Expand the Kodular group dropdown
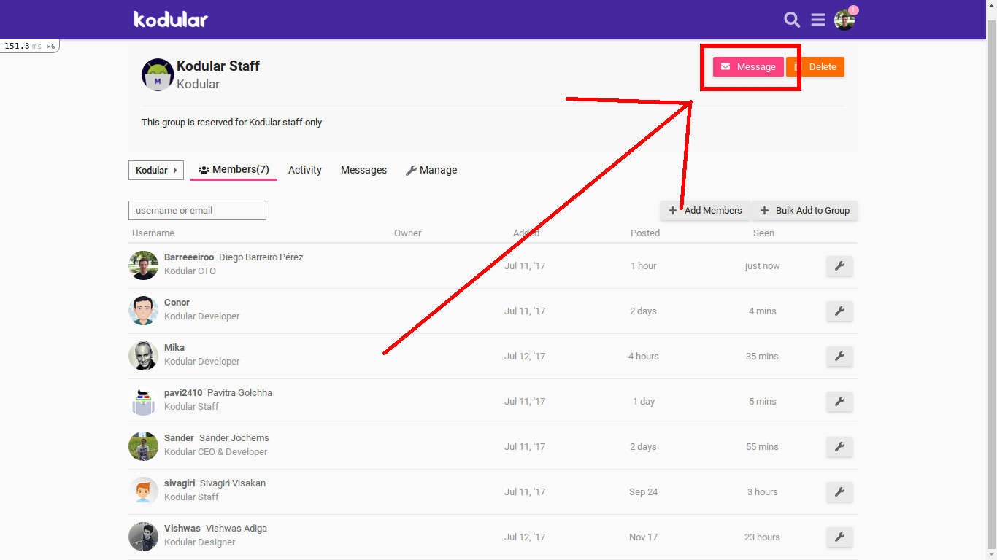The image size is (997, 560). point(156,170)
